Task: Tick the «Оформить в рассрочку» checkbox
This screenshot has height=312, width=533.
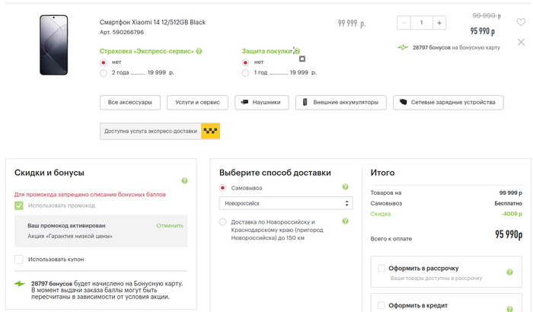Action: (x=381, y=268)
